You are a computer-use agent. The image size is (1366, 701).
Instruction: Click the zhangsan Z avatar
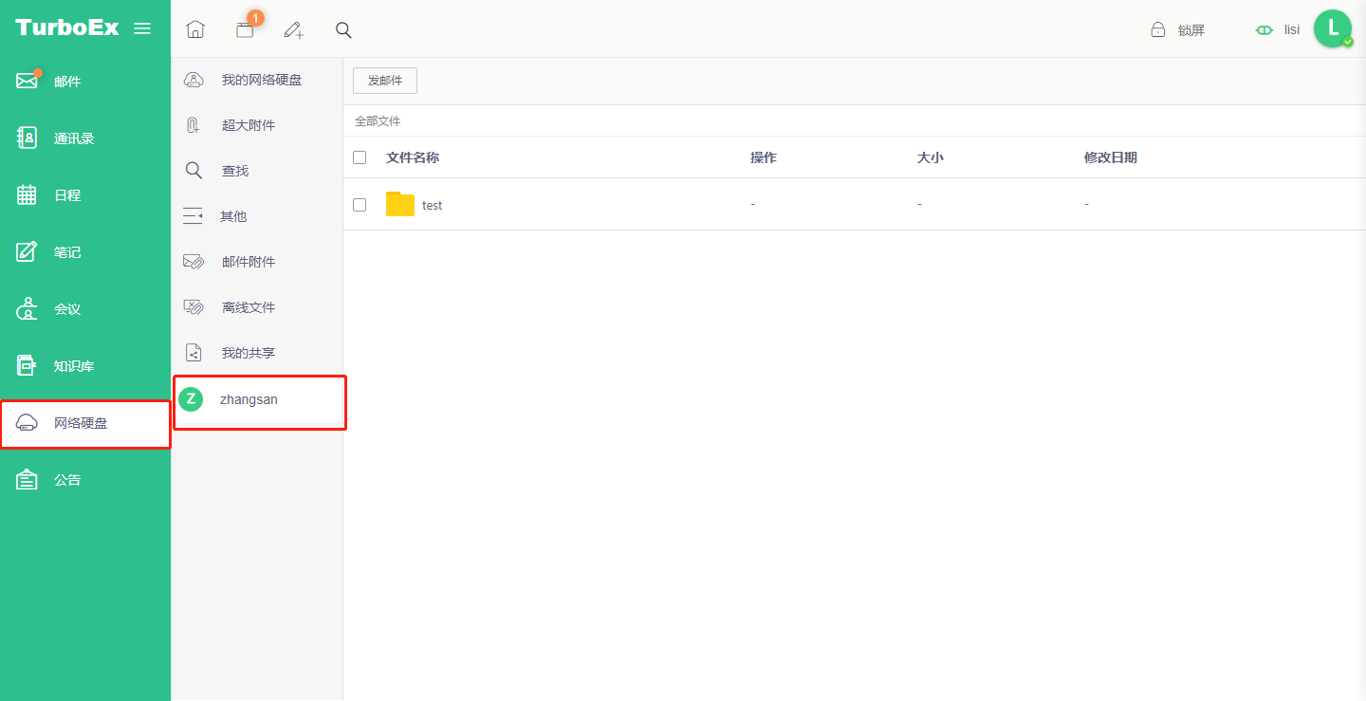point(191,399)
